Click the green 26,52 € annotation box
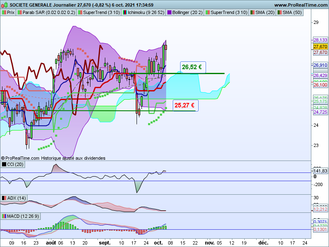This screenshot has width=329, height=247. point(193,67)
